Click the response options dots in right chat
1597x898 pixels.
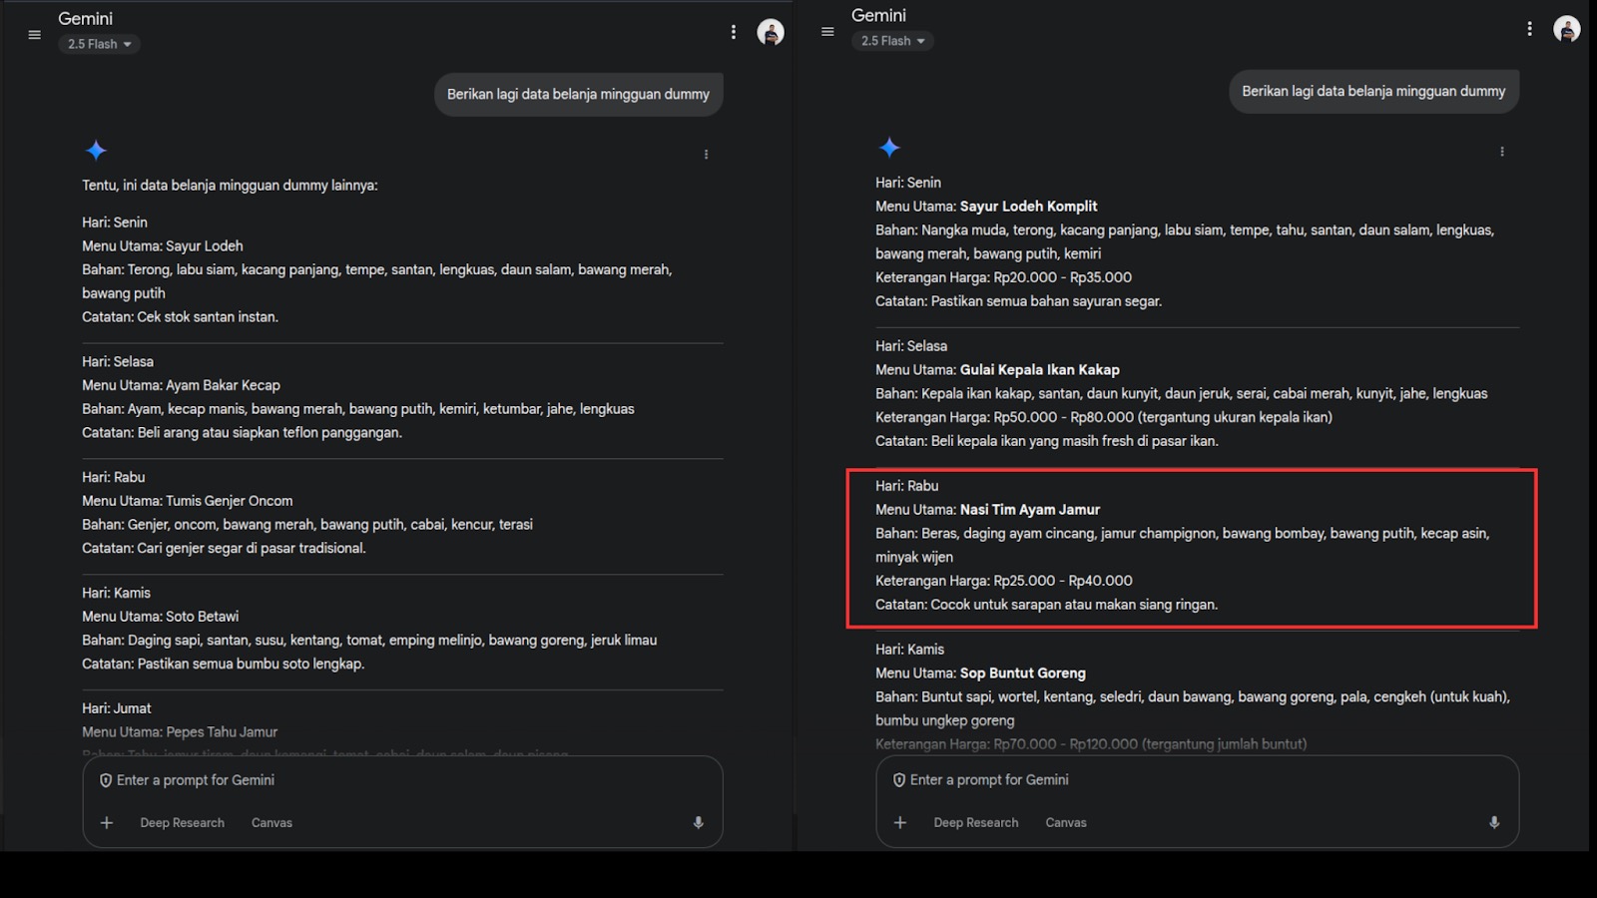1502,152
